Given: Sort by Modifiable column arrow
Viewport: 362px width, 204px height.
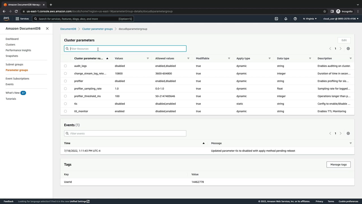Looking at the screenshot, I should tap(229, 58).
